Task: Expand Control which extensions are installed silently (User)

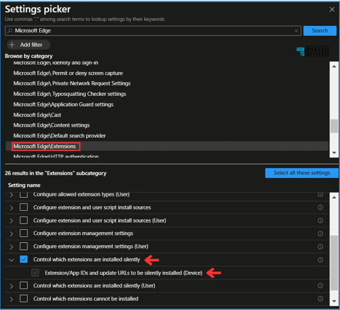Action: tap(11, 286)
